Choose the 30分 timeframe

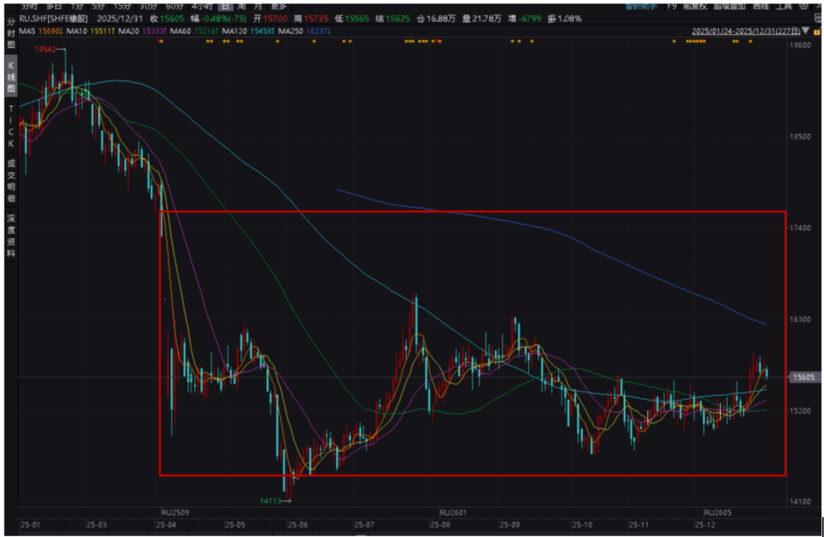point(149,5)
